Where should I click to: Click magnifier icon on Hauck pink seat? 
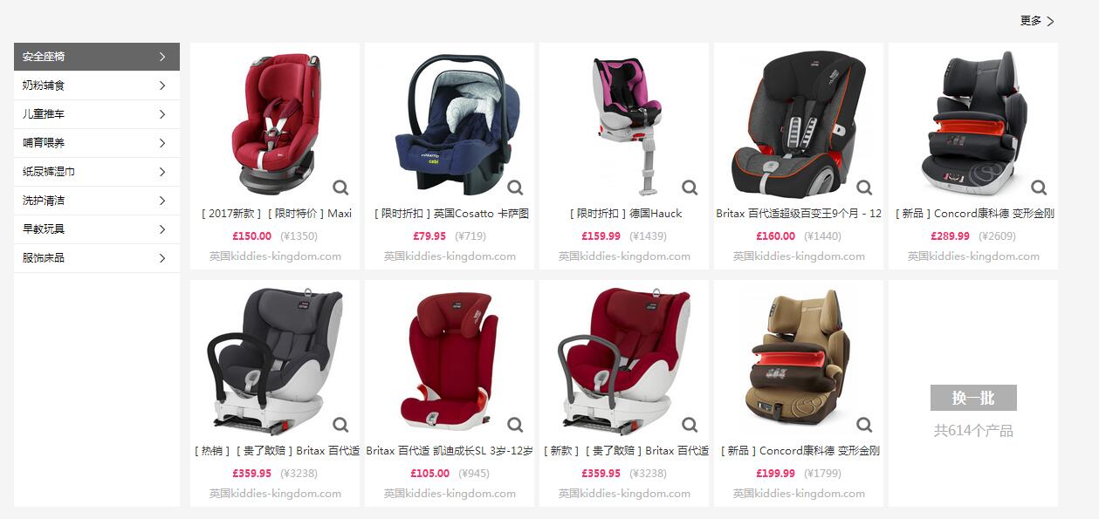(690, 188)
